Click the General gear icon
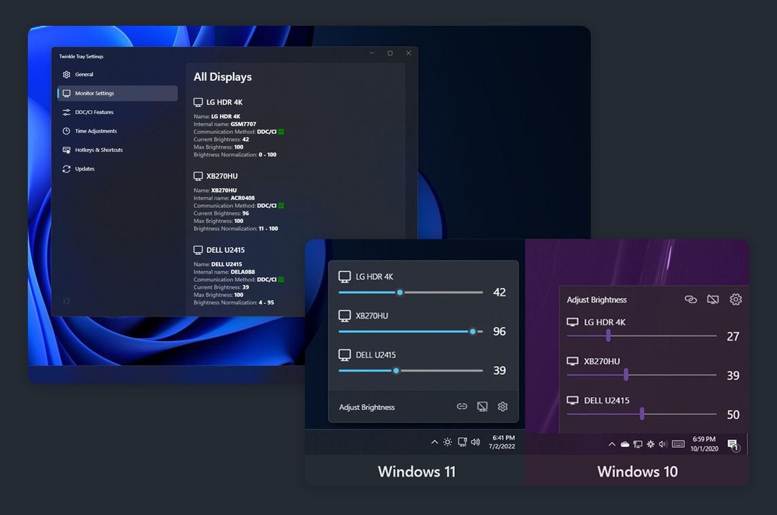This screenshot has height=515, width=777. [67, 74]
